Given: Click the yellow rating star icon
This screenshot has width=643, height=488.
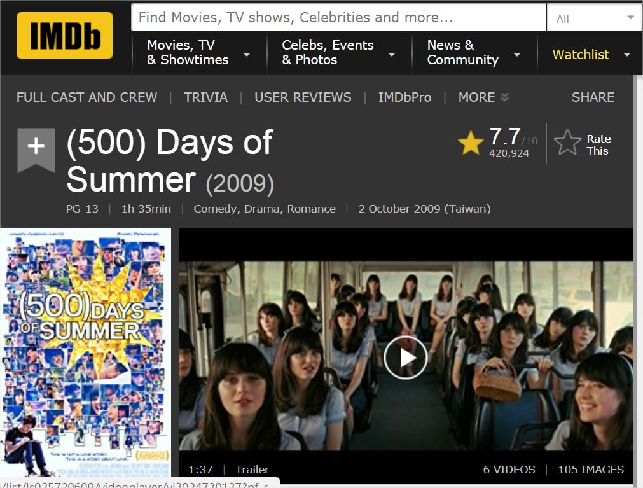Looking at the screenshot, I should coord(471,143).
